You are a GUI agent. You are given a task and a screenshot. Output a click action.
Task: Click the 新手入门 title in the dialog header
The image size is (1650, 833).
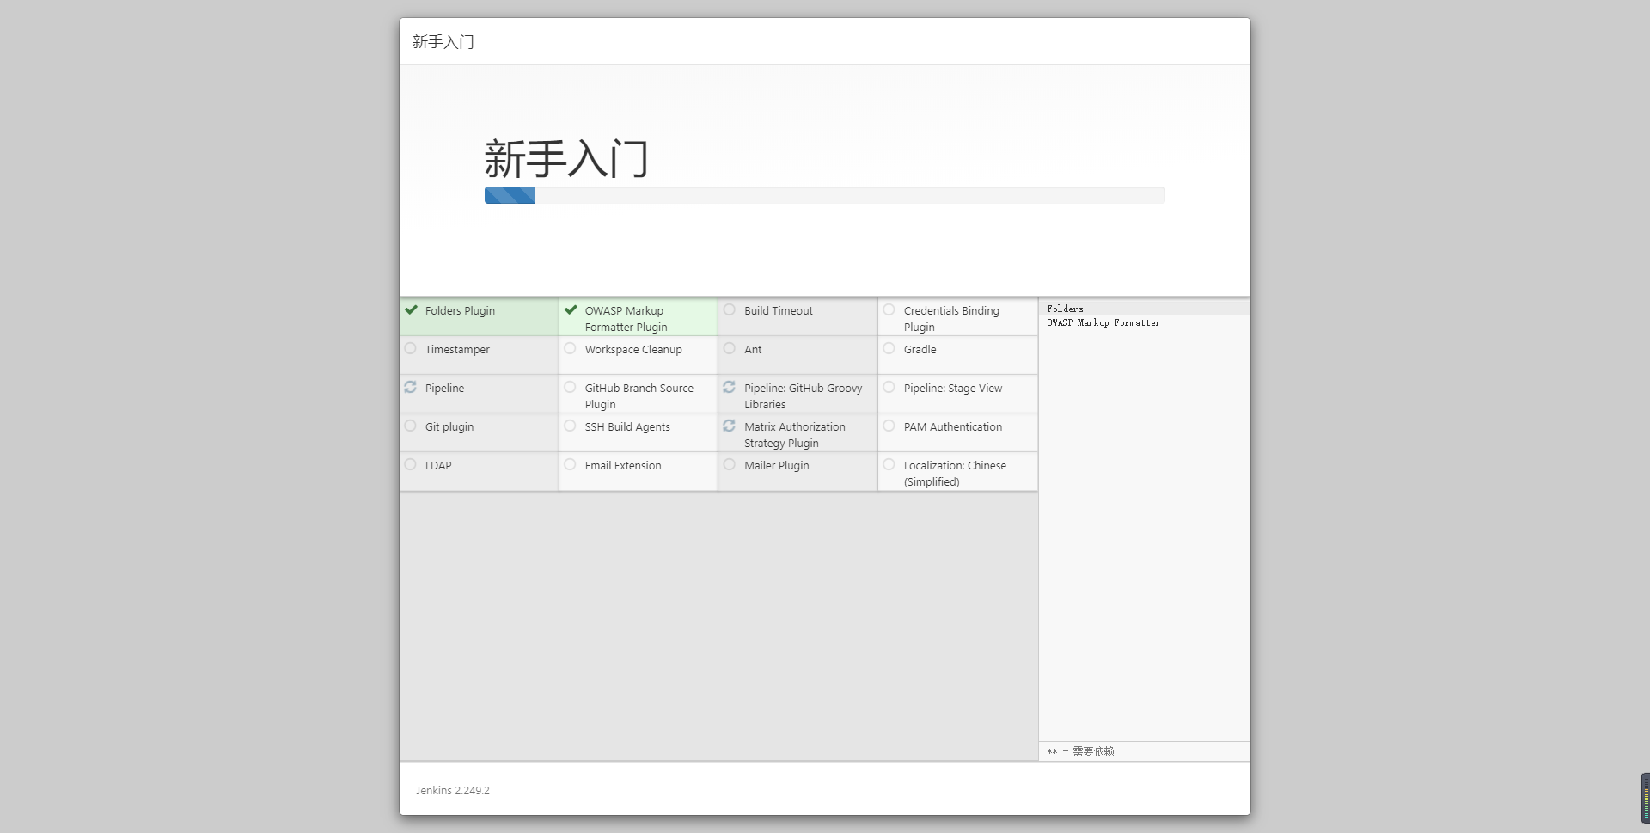443,42
